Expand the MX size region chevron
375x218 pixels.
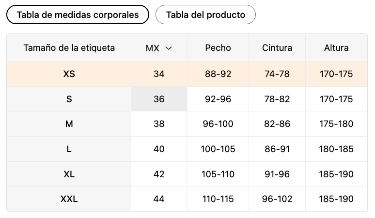pos(169,48)
